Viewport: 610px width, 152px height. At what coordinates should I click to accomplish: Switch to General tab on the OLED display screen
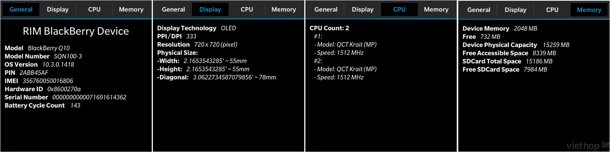click(x=174, y=9)
